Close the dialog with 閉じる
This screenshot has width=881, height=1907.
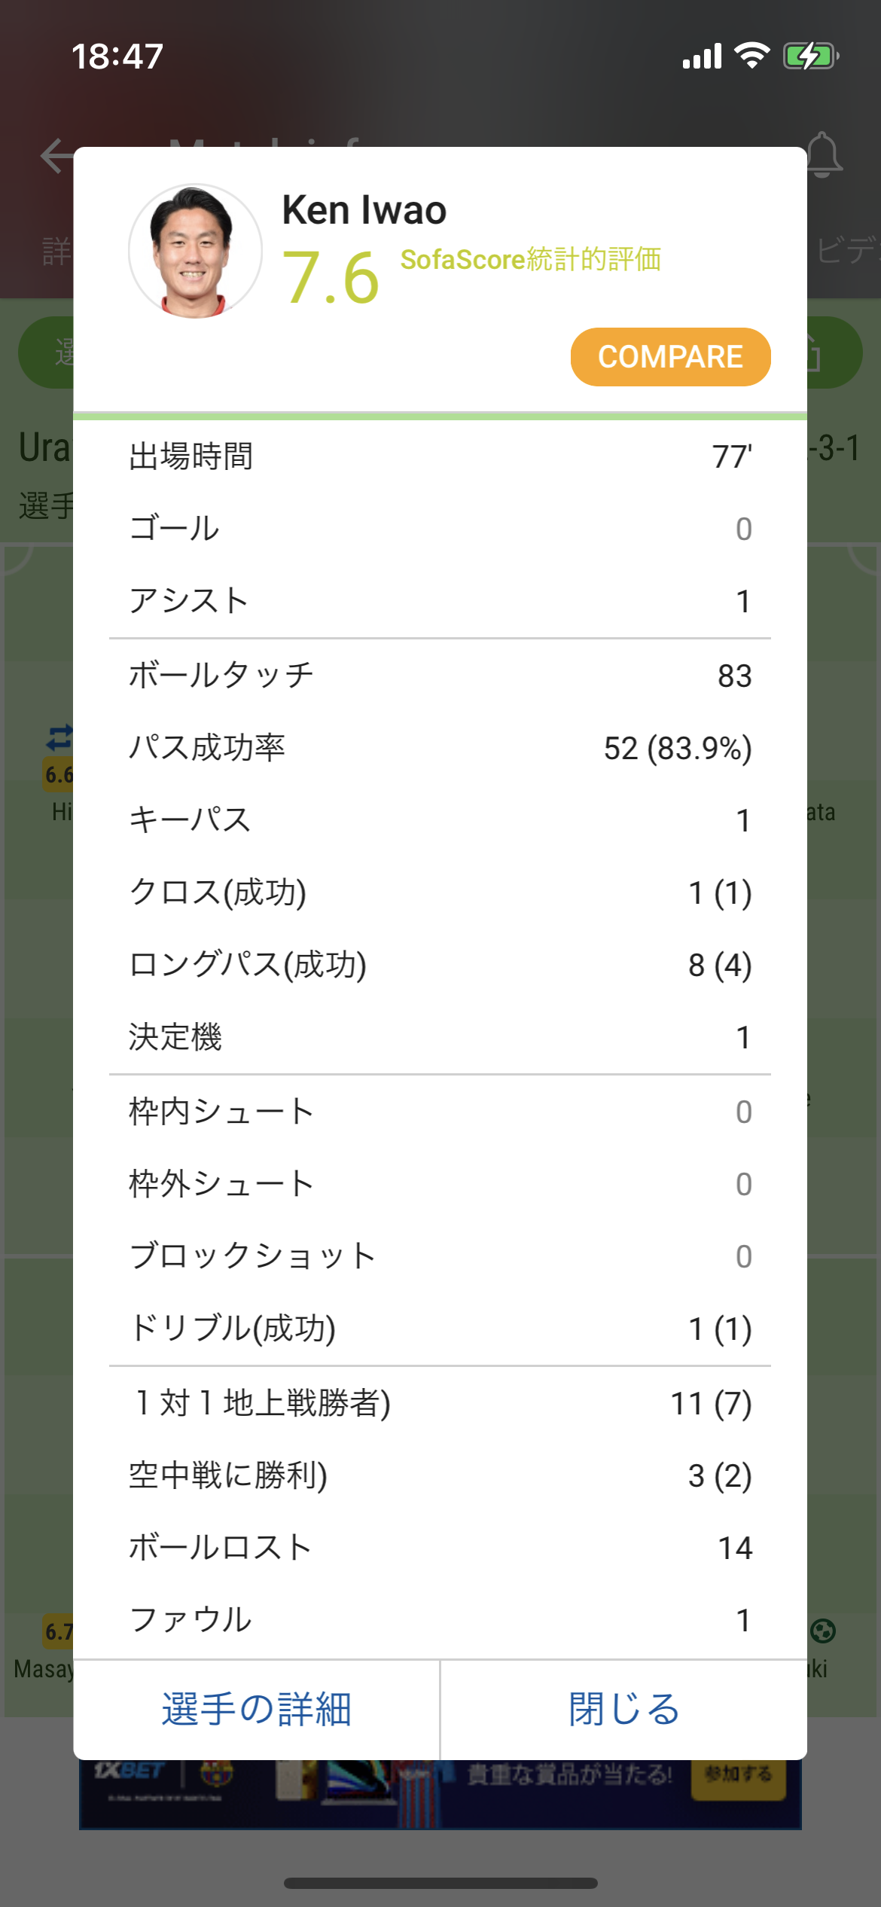623,1708
